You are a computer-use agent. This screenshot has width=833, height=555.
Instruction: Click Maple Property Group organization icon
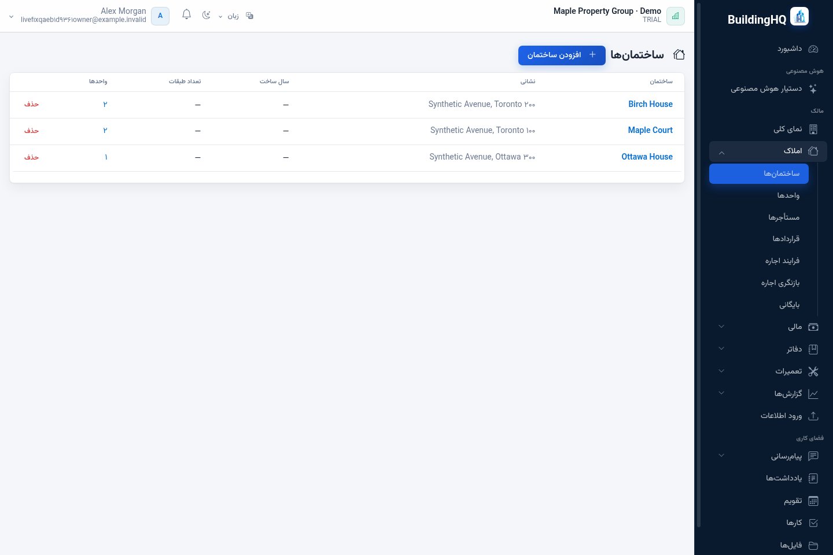coord(676,16)
